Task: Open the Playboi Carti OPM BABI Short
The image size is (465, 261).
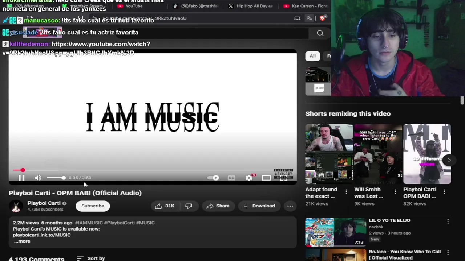Action: click(x=427, y=154)
